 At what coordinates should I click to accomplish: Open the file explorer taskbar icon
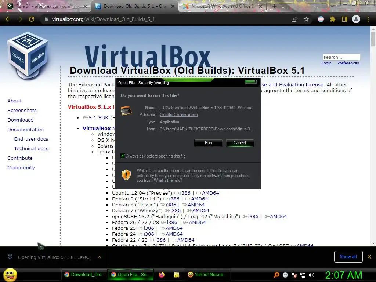tap(177, 275)
